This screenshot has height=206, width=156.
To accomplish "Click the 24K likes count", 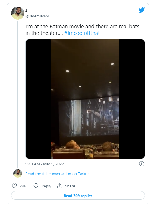I will pyautogui.click(x=23, y=186).
